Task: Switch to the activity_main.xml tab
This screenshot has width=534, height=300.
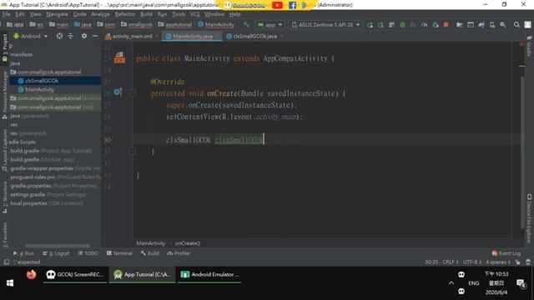Action: (132, 36)
